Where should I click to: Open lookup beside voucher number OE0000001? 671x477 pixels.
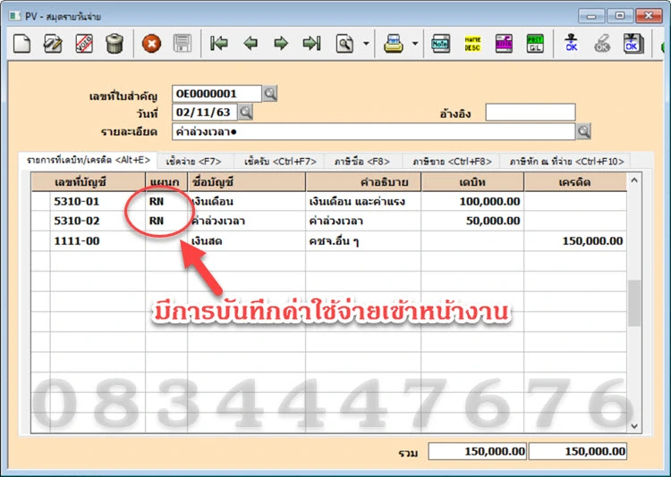coord(270,93)
